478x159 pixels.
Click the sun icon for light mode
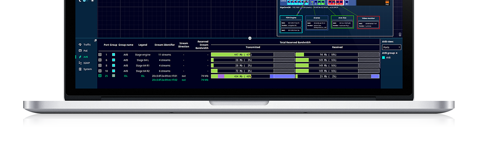[92, 1]
